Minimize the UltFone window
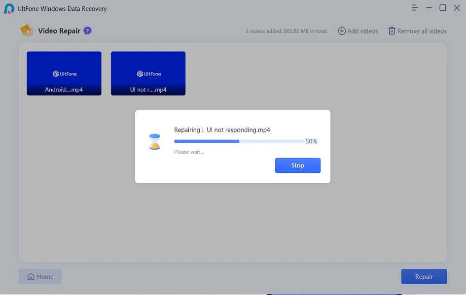466x295 pixels. pos(429,8)
